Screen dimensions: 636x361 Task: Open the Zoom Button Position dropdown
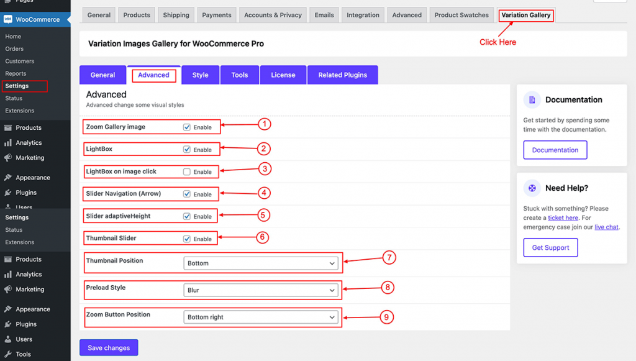coord(261,317)
